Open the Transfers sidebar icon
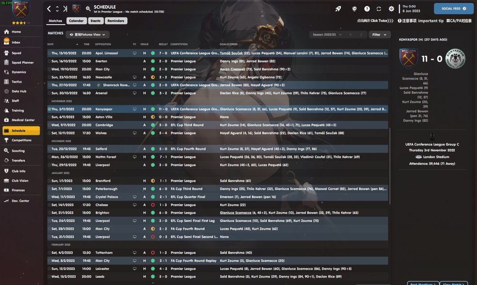This screenshot has width=477, height=285. [6, 160]
